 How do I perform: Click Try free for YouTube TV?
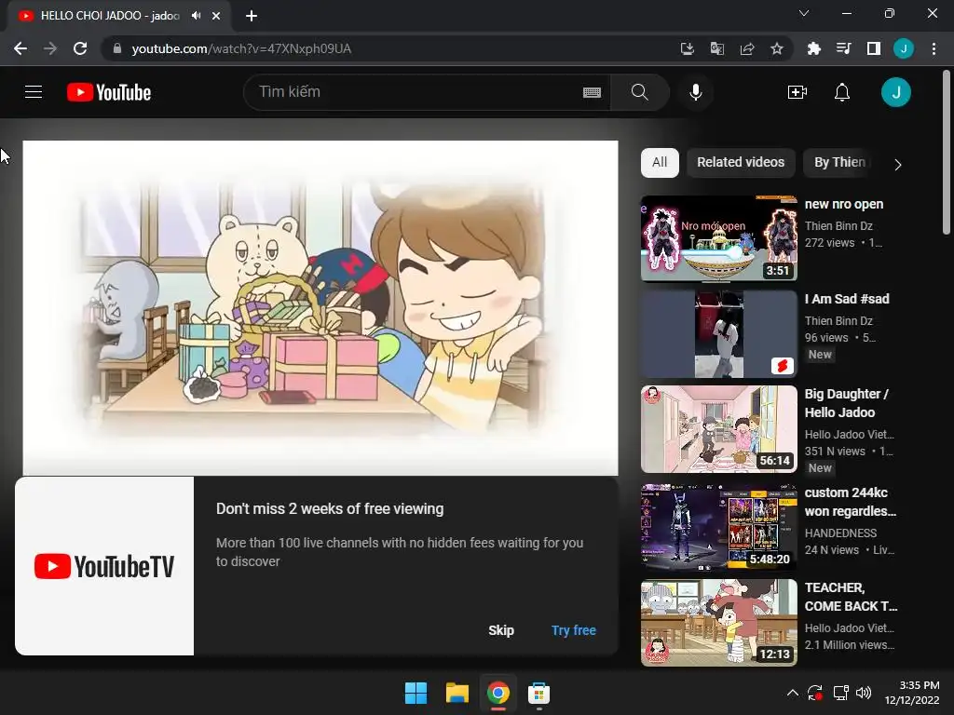coord(574,630)
